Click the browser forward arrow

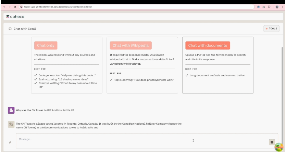(9, 7)
